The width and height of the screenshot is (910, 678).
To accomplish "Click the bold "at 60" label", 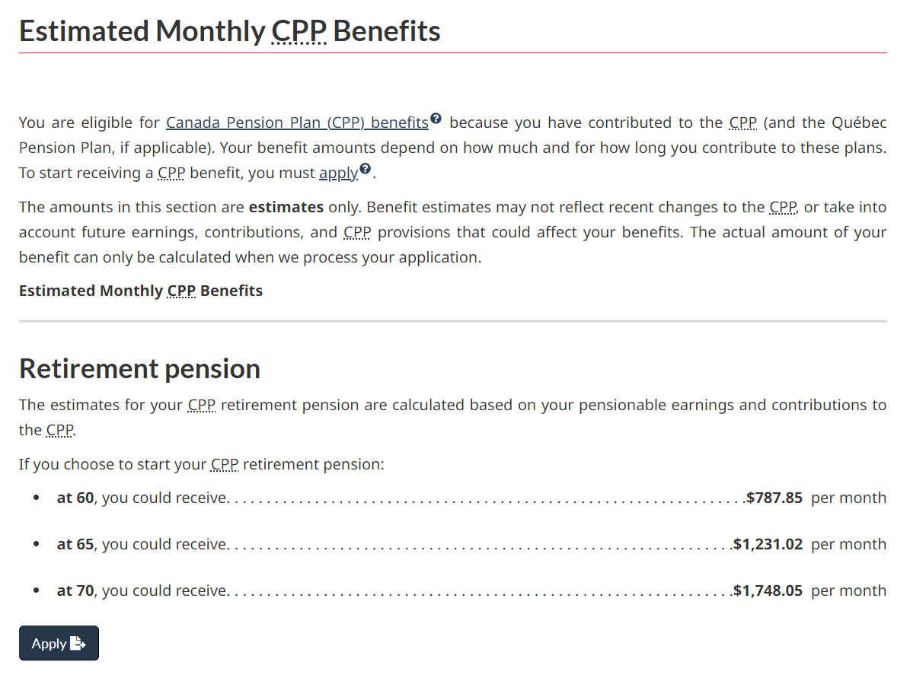I will tap(75, 498).
